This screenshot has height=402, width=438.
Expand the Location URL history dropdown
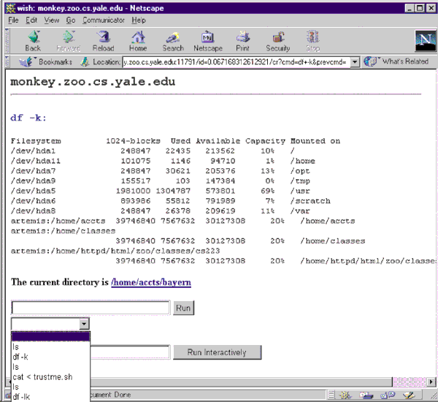pos(355,62)
